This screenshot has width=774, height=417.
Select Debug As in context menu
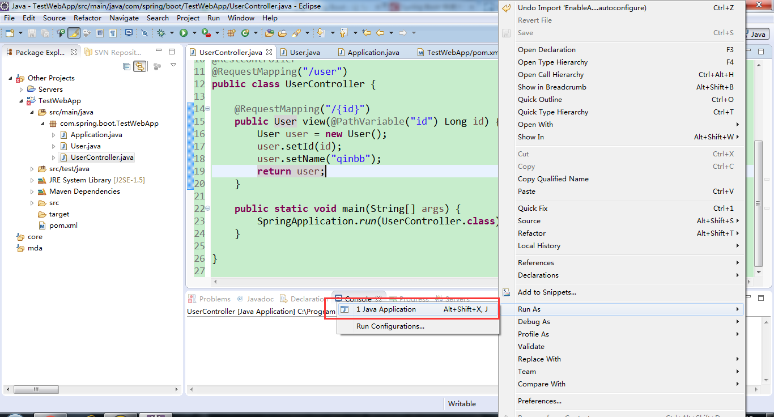(x=622, y=322)
